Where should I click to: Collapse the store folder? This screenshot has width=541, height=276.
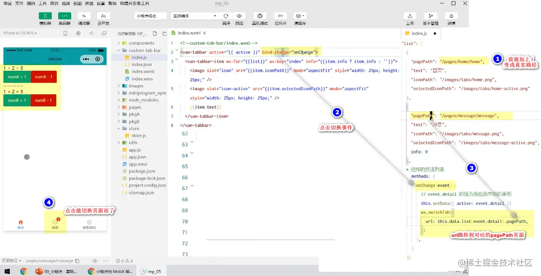(119, 129)
